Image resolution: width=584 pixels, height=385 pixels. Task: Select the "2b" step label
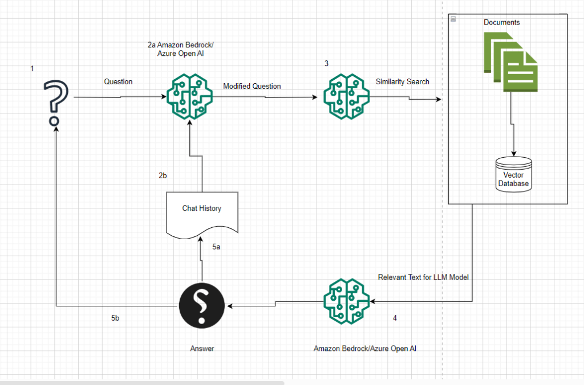[x=163, y=175]
